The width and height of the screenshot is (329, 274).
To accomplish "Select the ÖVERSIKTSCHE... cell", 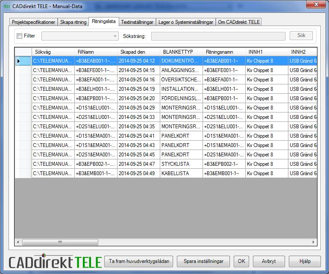I will (181, 80).
